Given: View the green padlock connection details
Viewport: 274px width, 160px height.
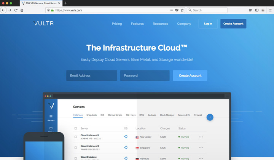Looking at the screenshot, I should [52, 10].
